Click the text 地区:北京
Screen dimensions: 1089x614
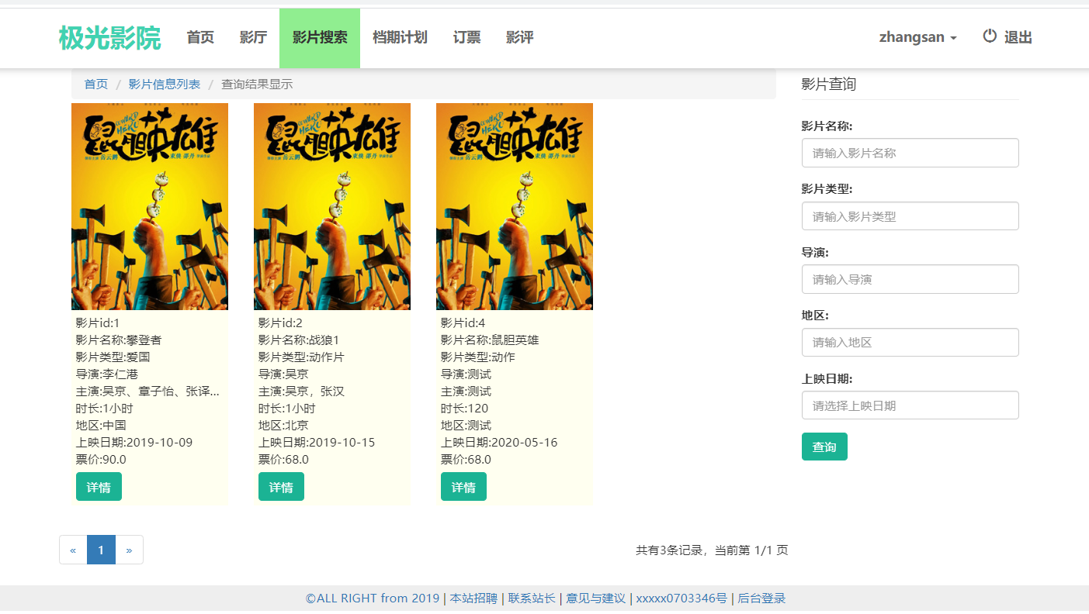[x=283, y=425]
